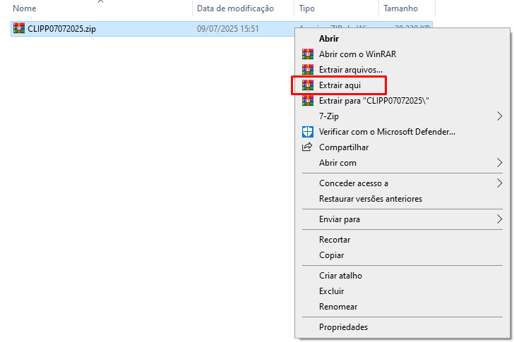Select Criar atalho menu entry
This screenshot has height=342, width=514.
pos(340,276)
